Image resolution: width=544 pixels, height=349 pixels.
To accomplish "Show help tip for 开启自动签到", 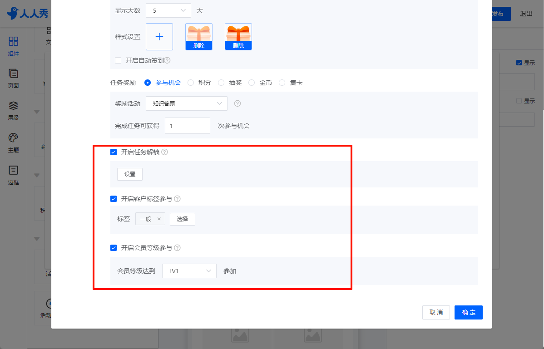I will [x=167, y=60].
